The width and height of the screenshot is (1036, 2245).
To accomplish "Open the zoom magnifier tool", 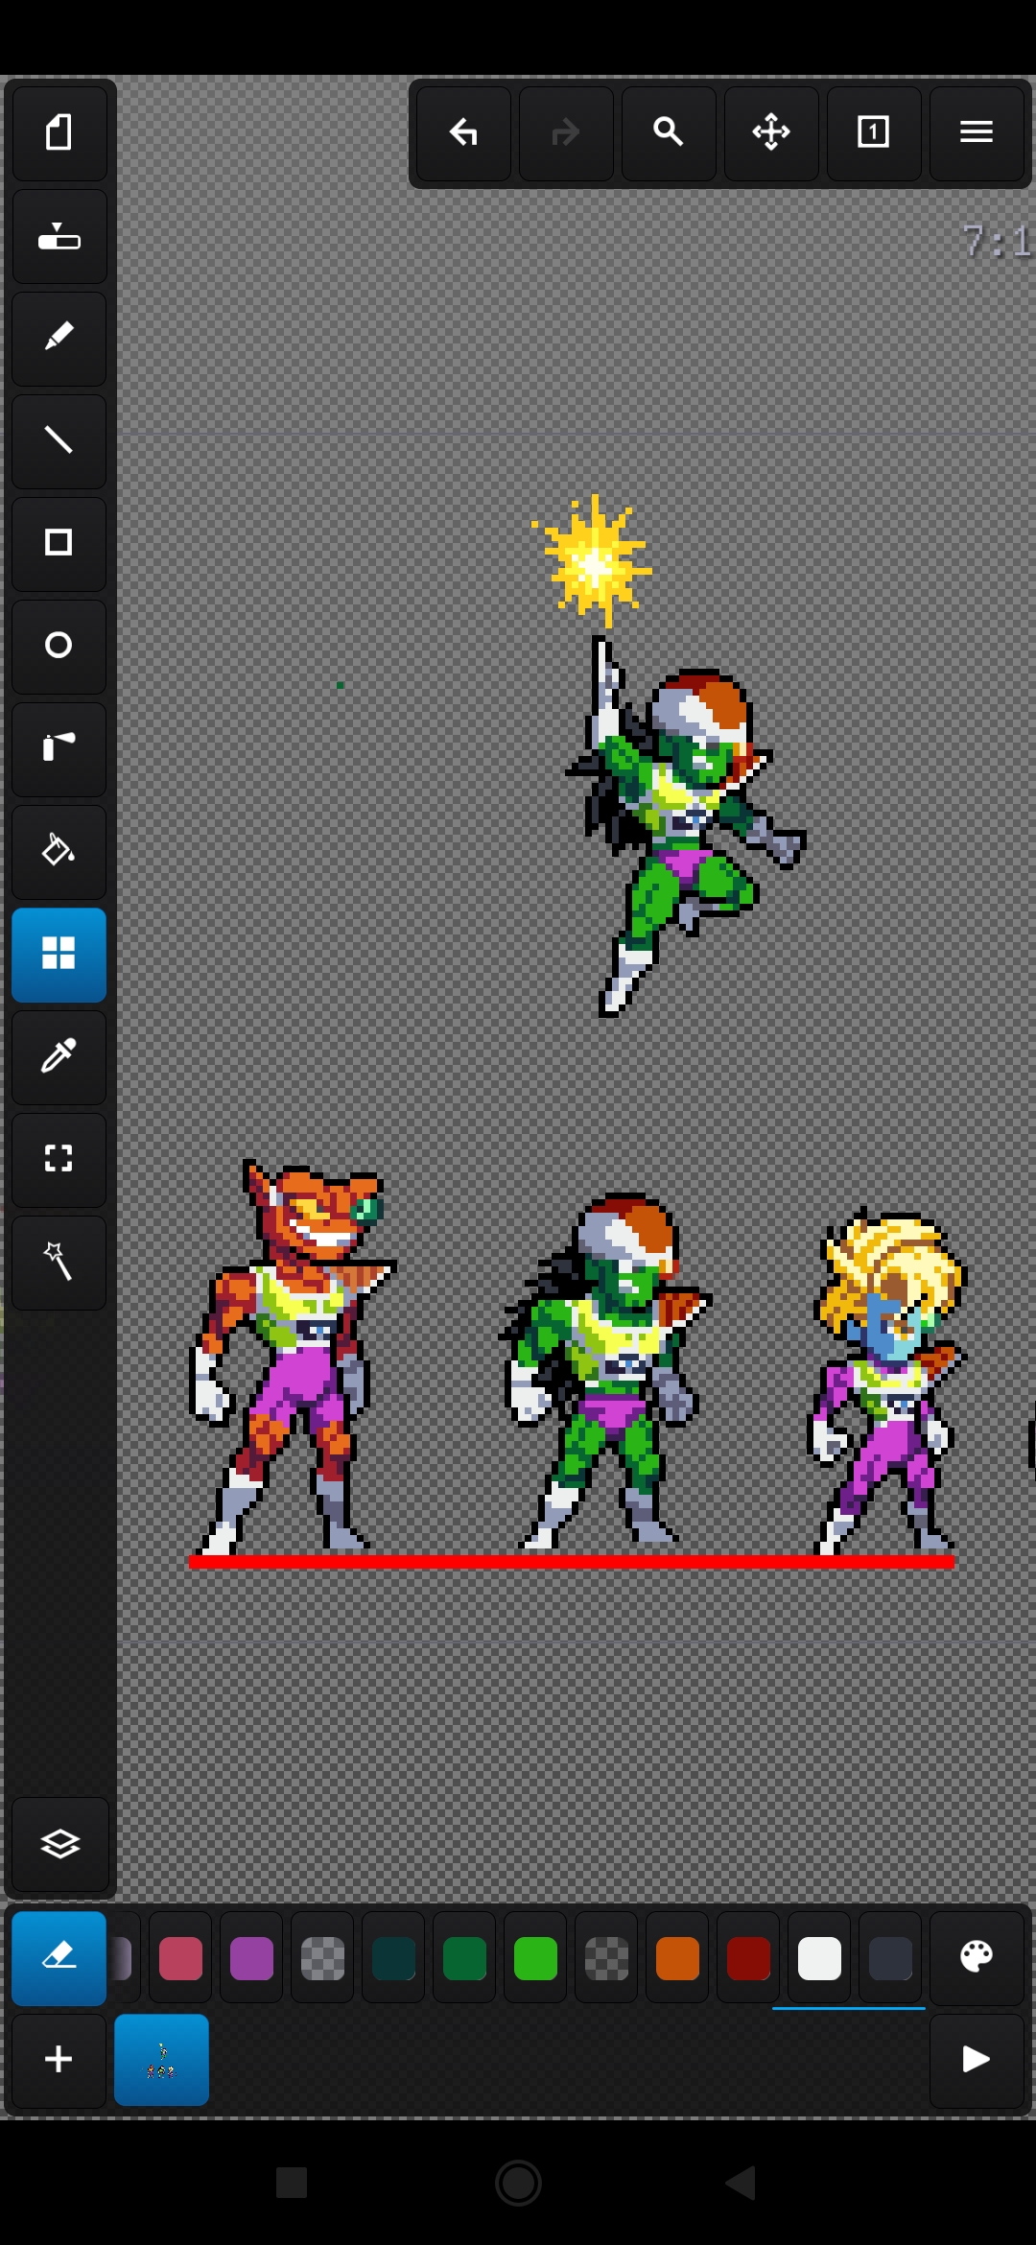I will [669, 132].
